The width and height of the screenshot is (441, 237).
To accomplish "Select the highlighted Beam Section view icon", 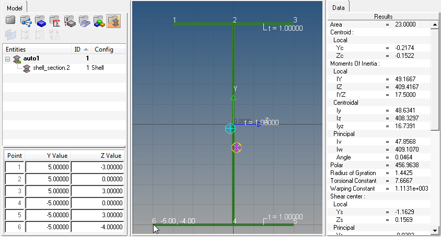I will tap(113, 21).
